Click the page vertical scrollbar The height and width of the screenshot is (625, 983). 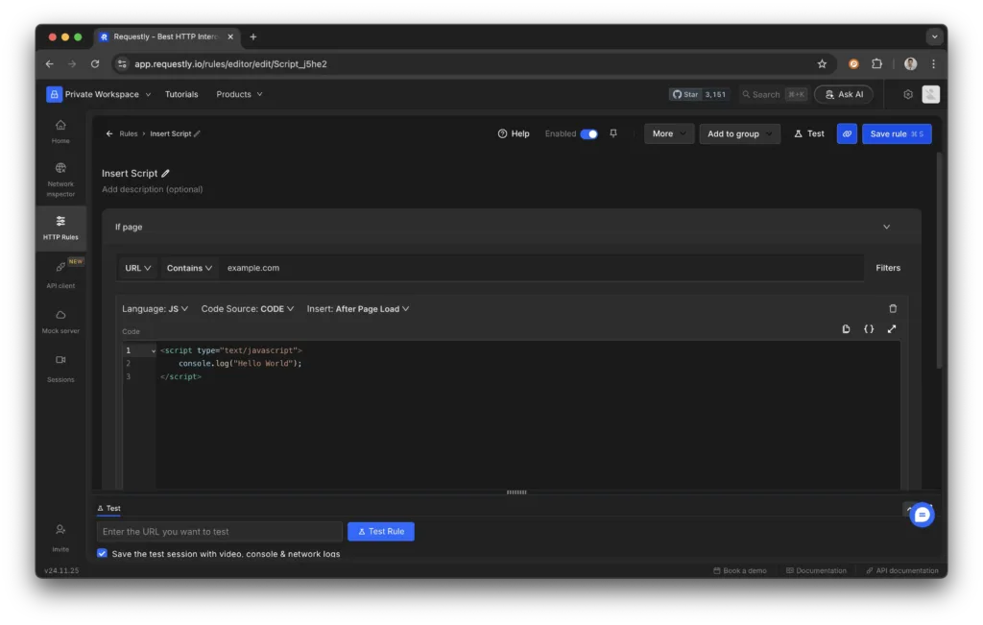pos(939,261)
